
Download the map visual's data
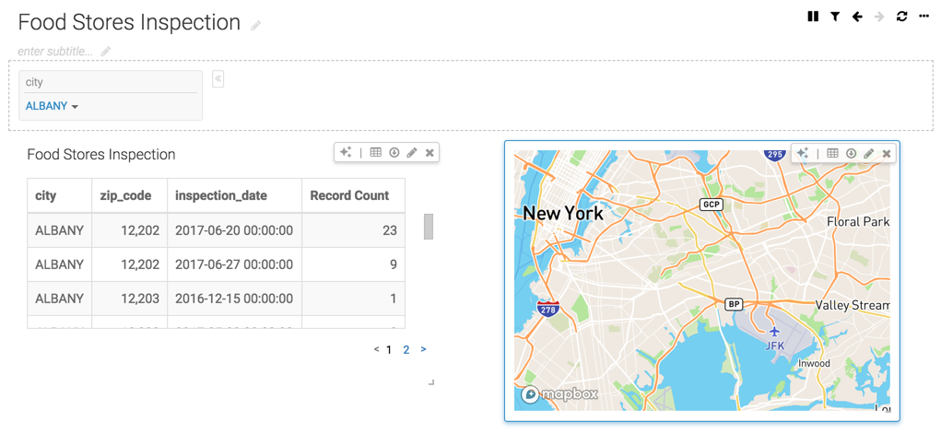tap(851, 154)
